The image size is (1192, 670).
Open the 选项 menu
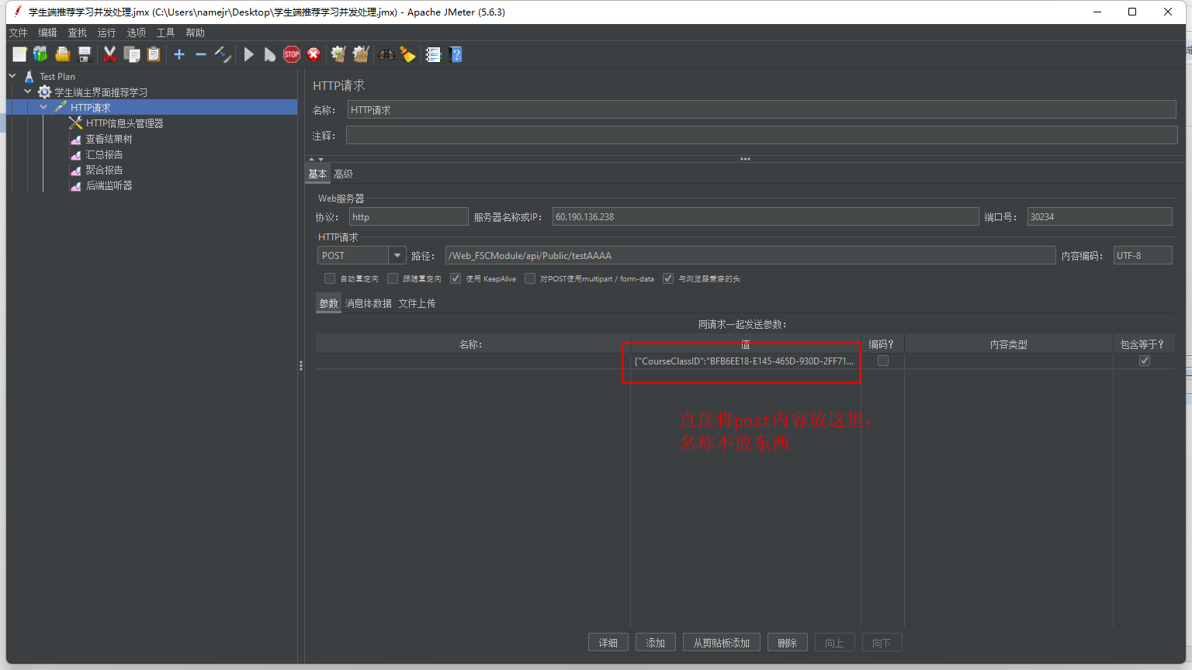tap(136, 33)
